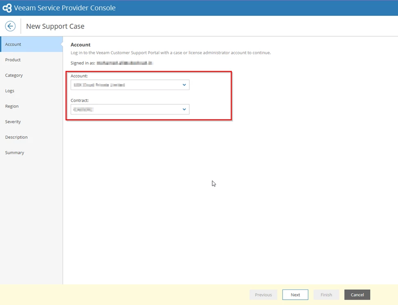Screen dimensions: 398x305
Task: View the Summary step
Action: (31, 152)
